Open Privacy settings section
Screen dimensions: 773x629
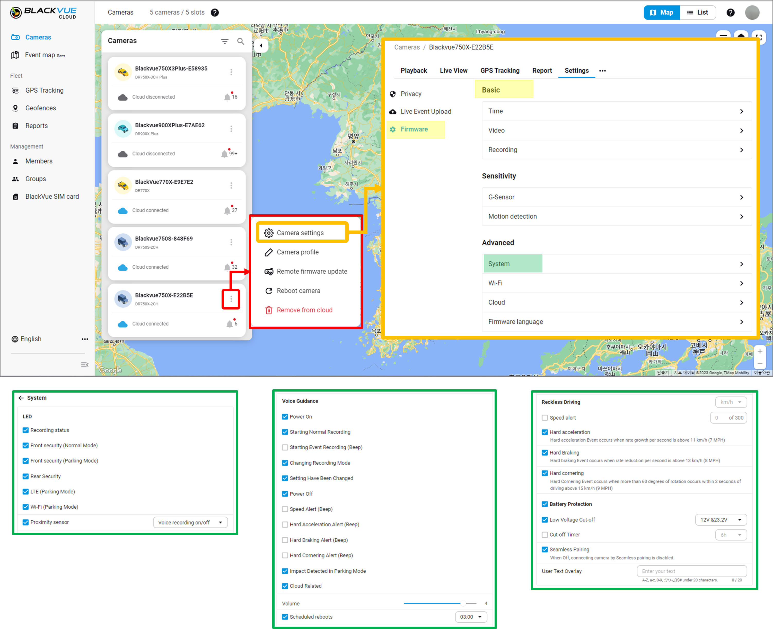[406, 94]
